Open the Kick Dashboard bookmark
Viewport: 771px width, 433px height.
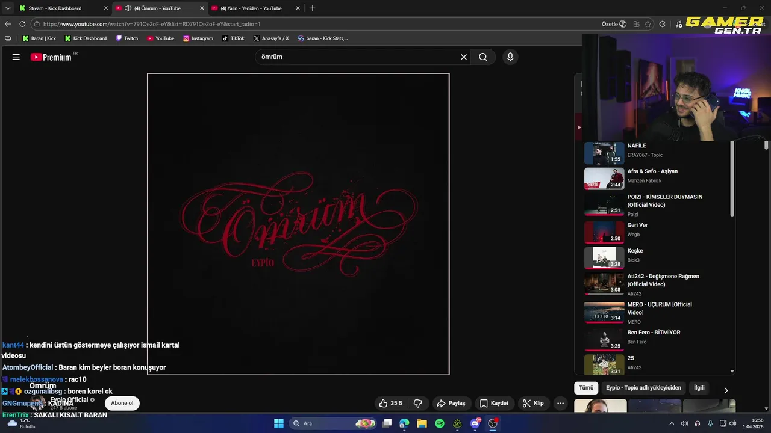pos(86,38)
